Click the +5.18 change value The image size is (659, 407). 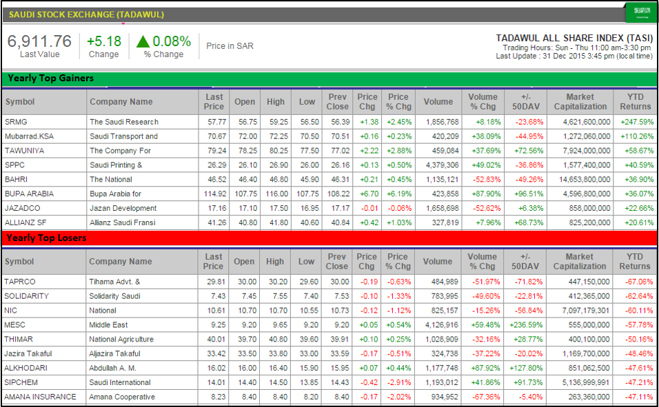(x=104, y=41)
